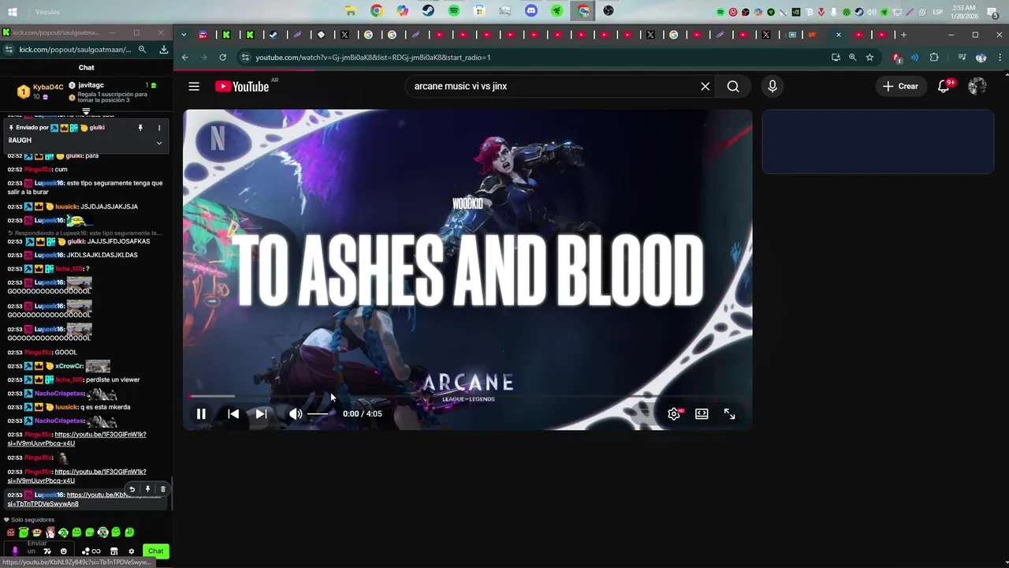This screenshot has height=568, width=1009.
Task: Go back in the browser
Action: [185, 58]
